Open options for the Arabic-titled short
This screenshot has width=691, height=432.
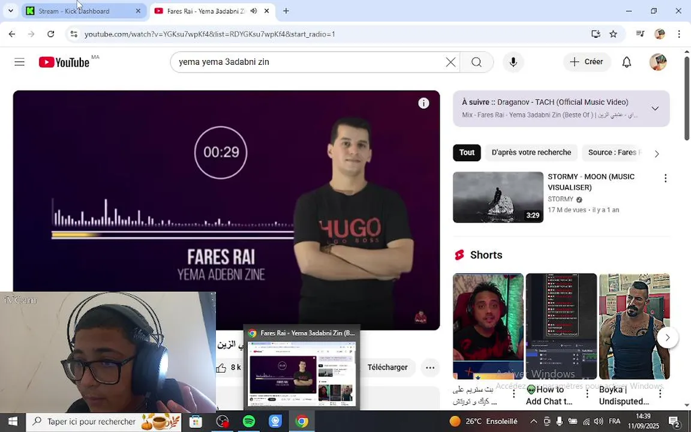pyautogui.click(x=514, y=394)
